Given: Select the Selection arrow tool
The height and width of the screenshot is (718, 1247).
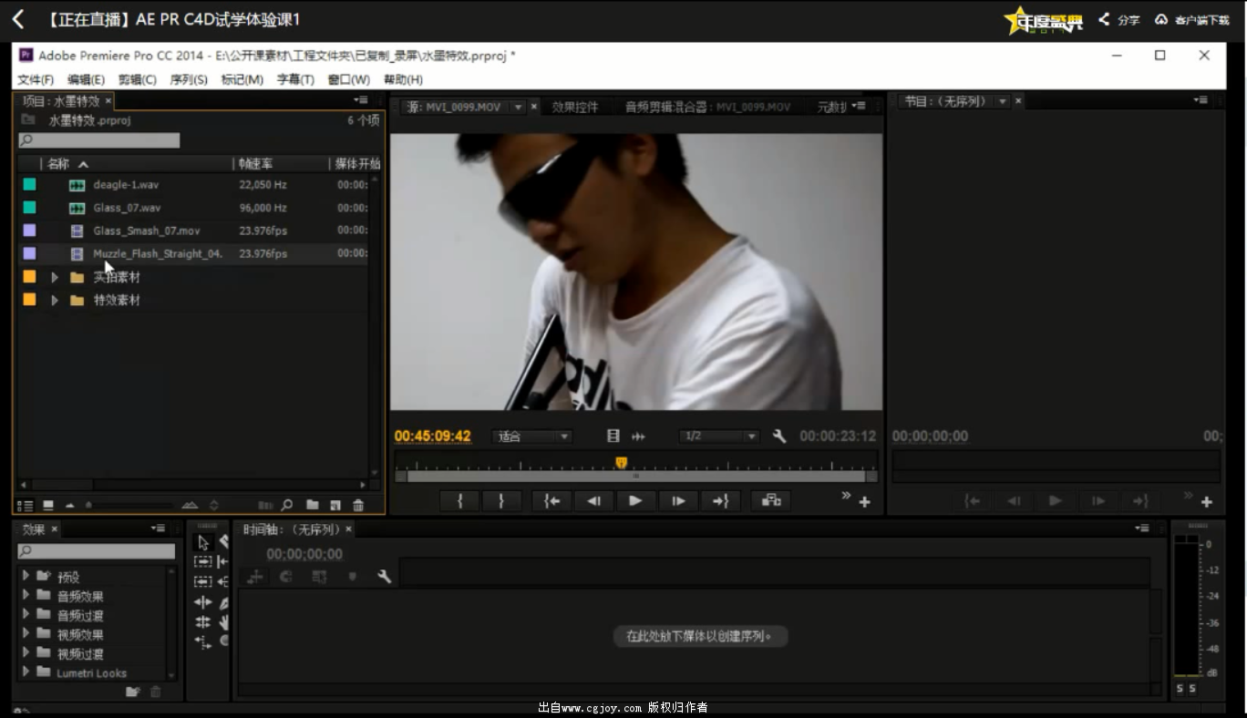Looking at the screenshot, I should coord(203,543).
